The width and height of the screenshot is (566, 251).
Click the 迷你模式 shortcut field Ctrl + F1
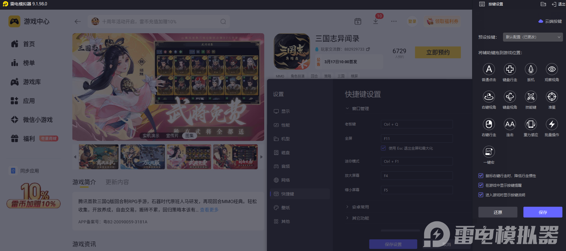(x=417, y=161)
